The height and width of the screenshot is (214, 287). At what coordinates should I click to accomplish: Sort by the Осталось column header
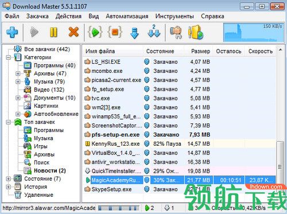pos(228,51)
